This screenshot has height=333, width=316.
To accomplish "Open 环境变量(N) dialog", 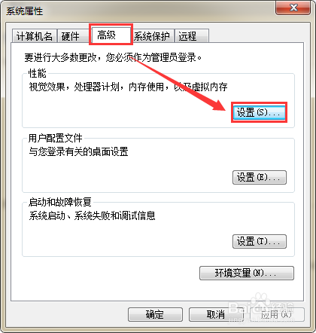I will point(247,273).
